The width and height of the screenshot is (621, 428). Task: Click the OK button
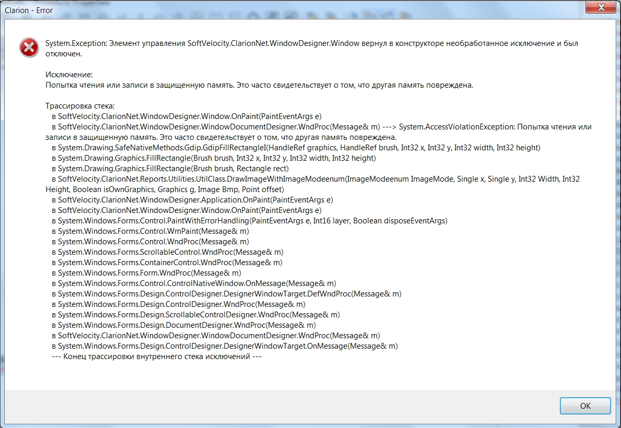pos(585,406)
